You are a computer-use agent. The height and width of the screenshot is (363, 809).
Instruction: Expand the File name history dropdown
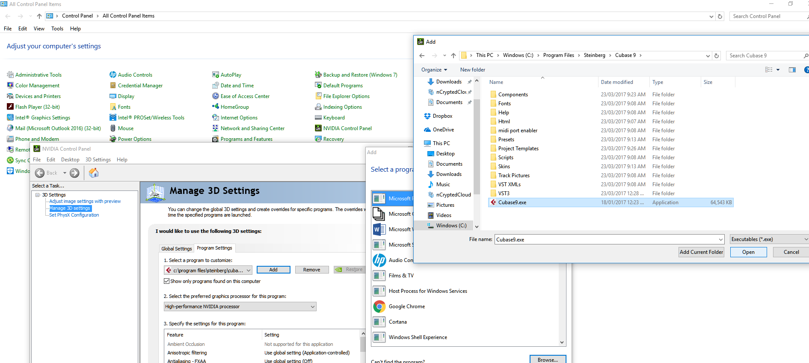click(x=721, y=240)
